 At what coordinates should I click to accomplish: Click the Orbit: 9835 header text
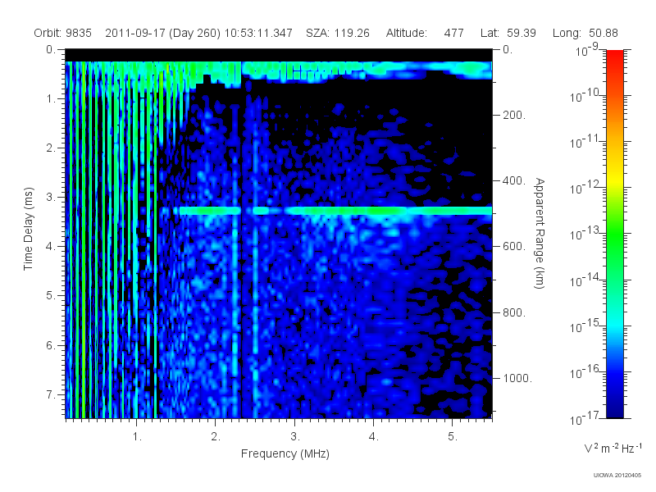click(63, 33)
